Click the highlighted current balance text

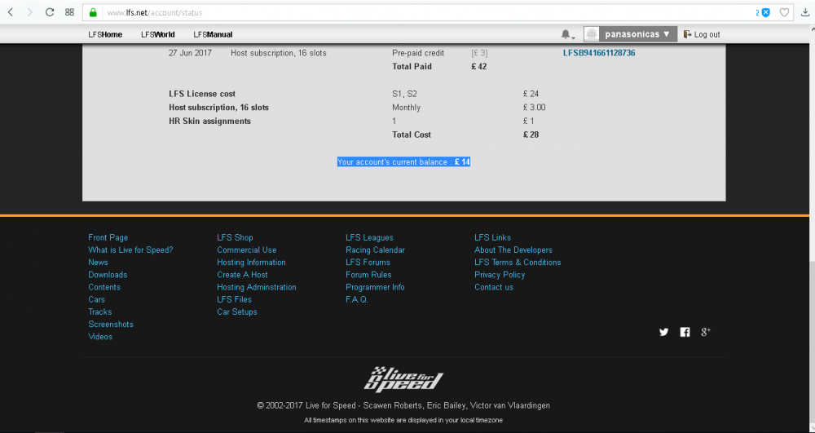tap(404, 162)
